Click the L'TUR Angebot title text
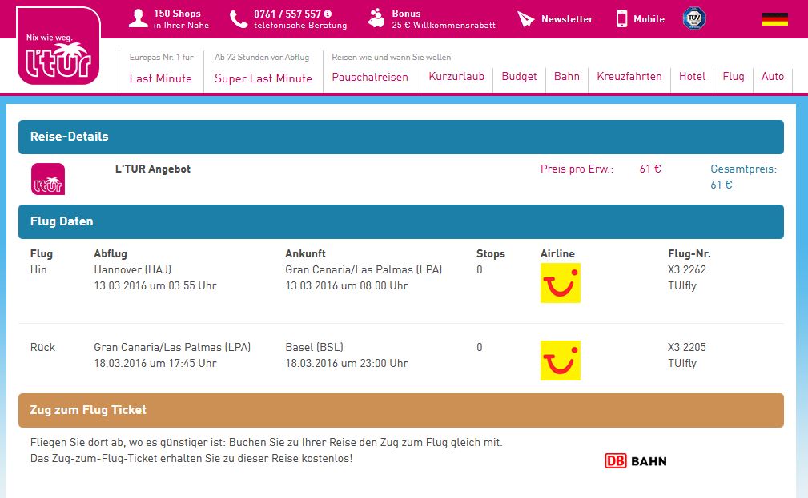Screen dimensions: 808x498 [x=152, y=169]
